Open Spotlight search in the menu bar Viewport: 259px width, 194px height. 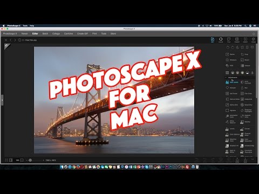tap(246, 26)
